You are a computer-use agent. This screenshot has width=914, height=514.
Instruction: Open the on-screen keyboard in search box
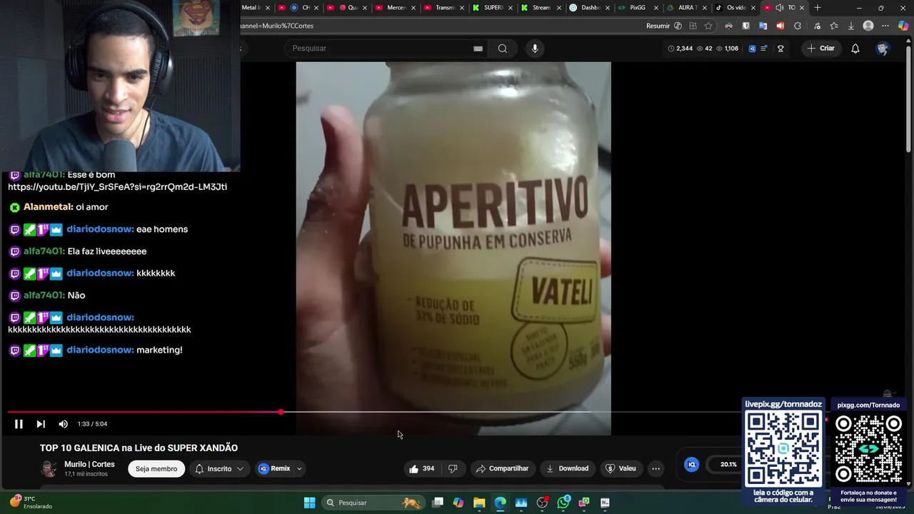pyautogui.click(x=478, y=49)
